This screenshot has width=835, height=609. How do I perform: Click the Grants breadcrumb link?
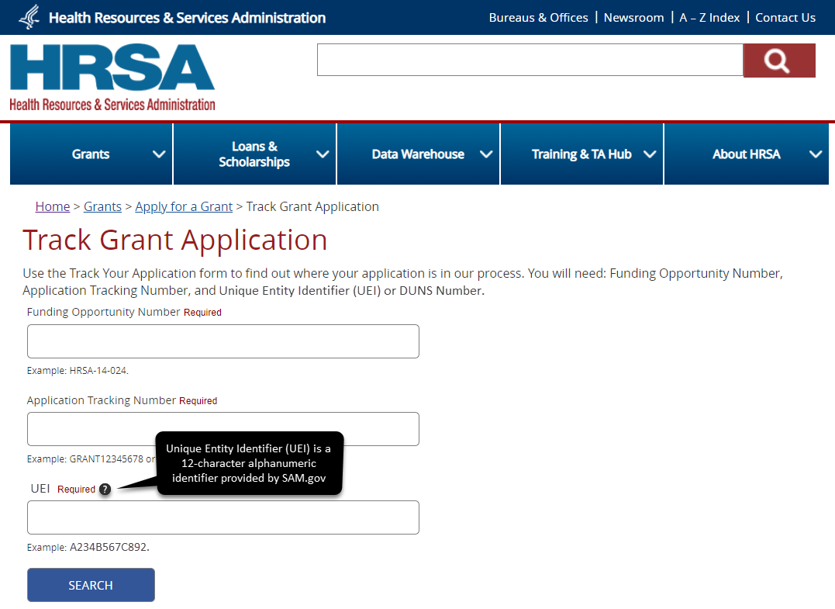102,206
